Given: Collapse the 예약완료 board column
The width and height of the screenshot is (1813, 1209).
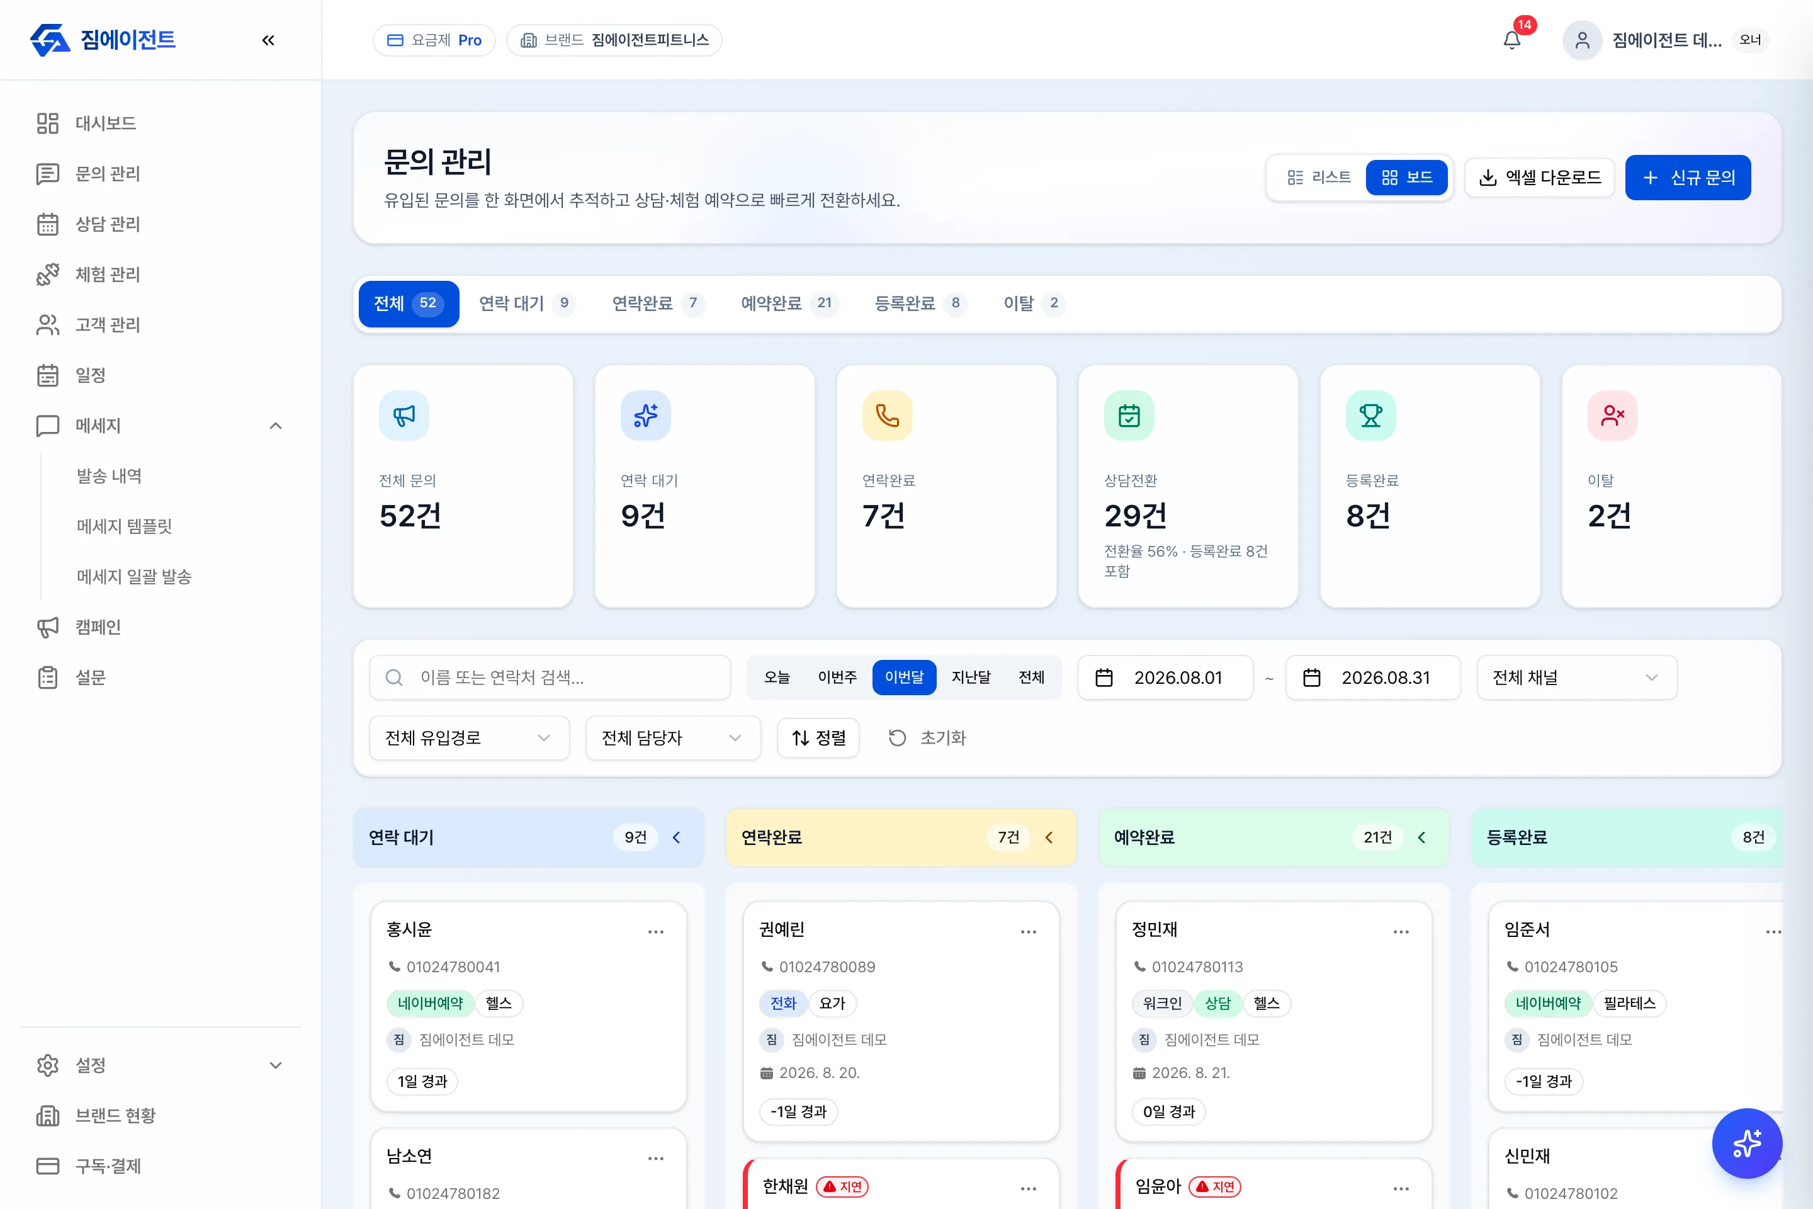Looking at the screenshot, I should (x=1422, y=837).
